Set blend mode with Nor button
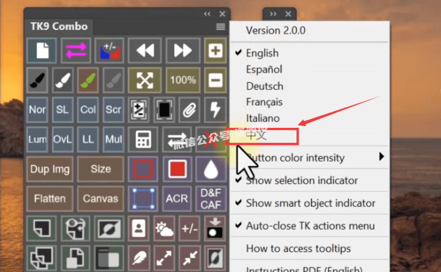 tap(38, 110)
